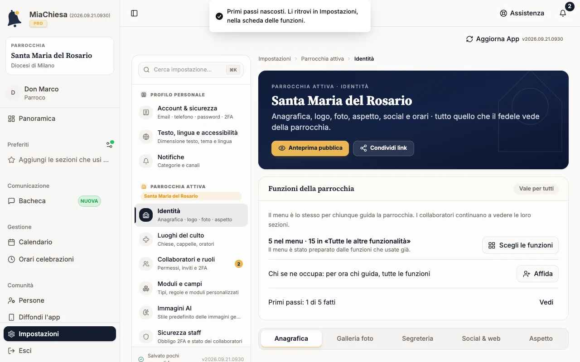Click the Aggiorna App text label
The height and width of the screenshot is (362, 580).
coord(498,39)
